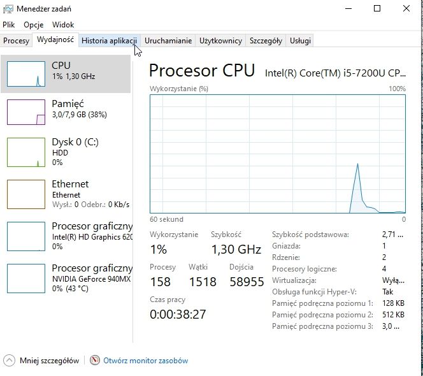Open the Użytkownicy tab
The image size is (423, 376).
click(220, 41)
